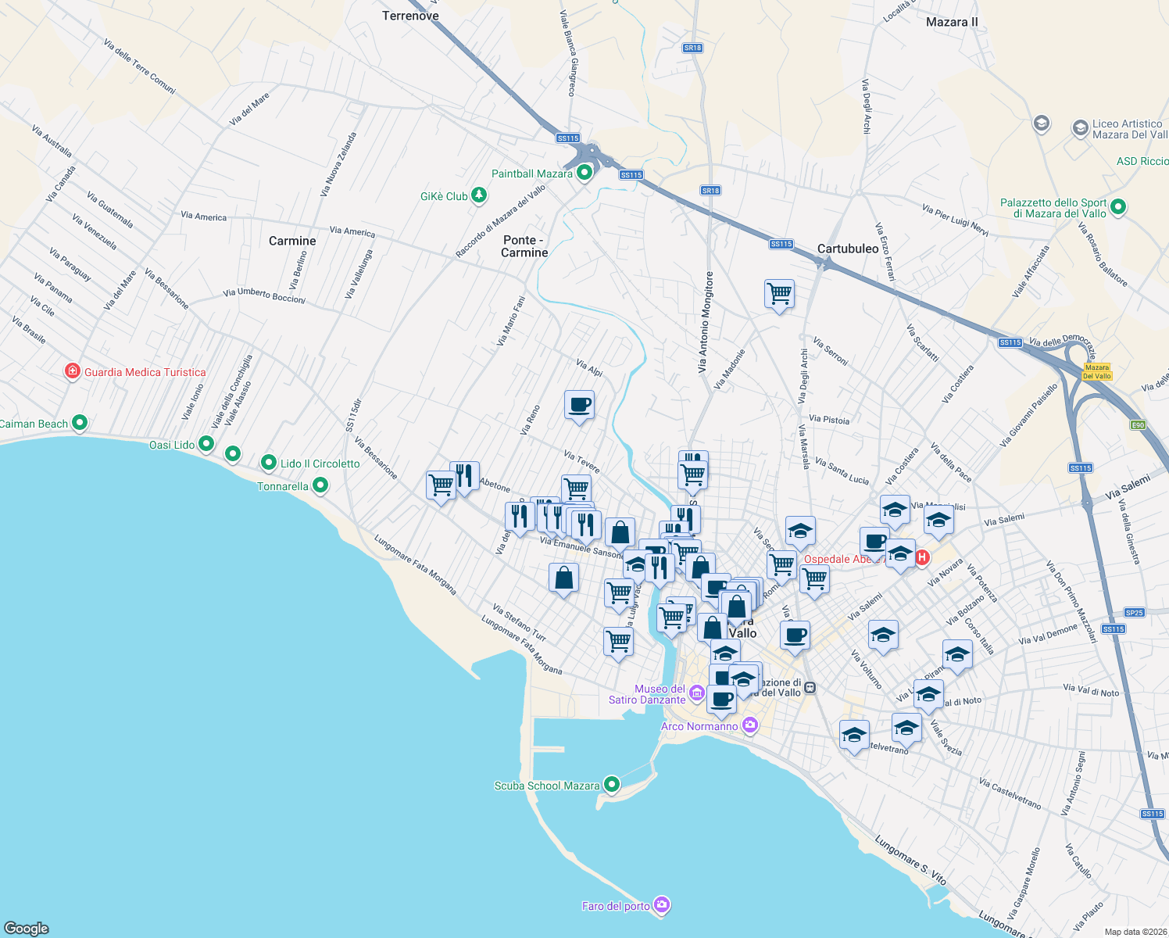Open the Paintball Mazara green pin
Screen dimensions: 1169x938
click(584, 174)
